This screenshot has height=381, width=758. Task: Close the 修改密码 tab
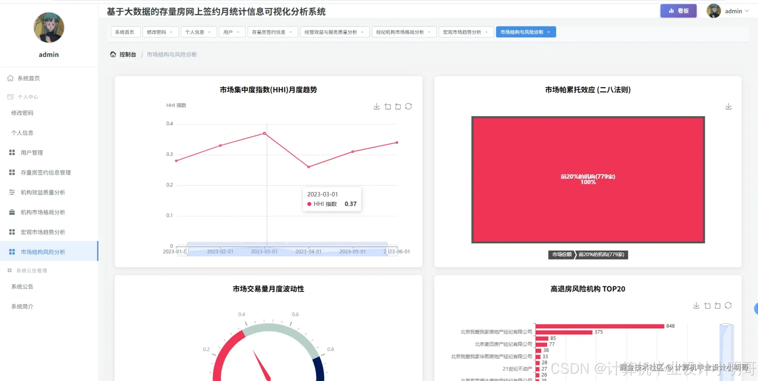coord(172,32)
